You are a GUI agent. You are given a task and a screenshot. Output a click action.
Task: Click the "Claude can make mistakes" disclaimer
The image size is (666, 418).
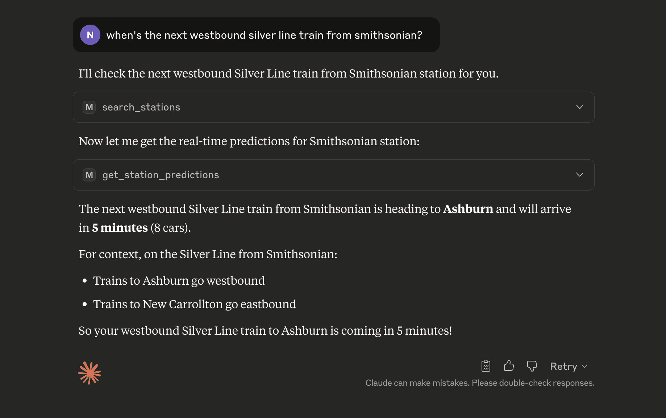pyautogui.click(x=480, y=383)
